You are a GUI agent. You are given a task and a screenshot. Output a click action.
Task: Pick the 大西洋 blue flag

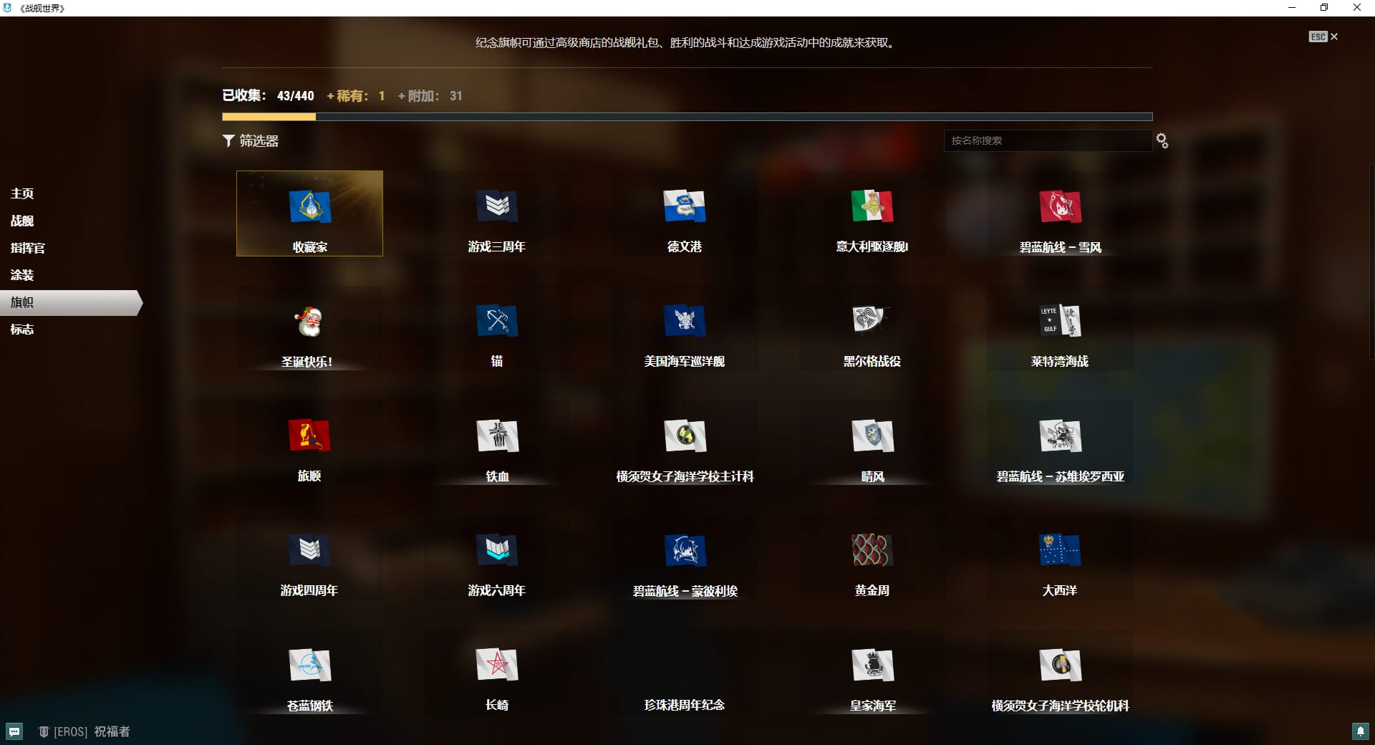(x=1060, y=551)
